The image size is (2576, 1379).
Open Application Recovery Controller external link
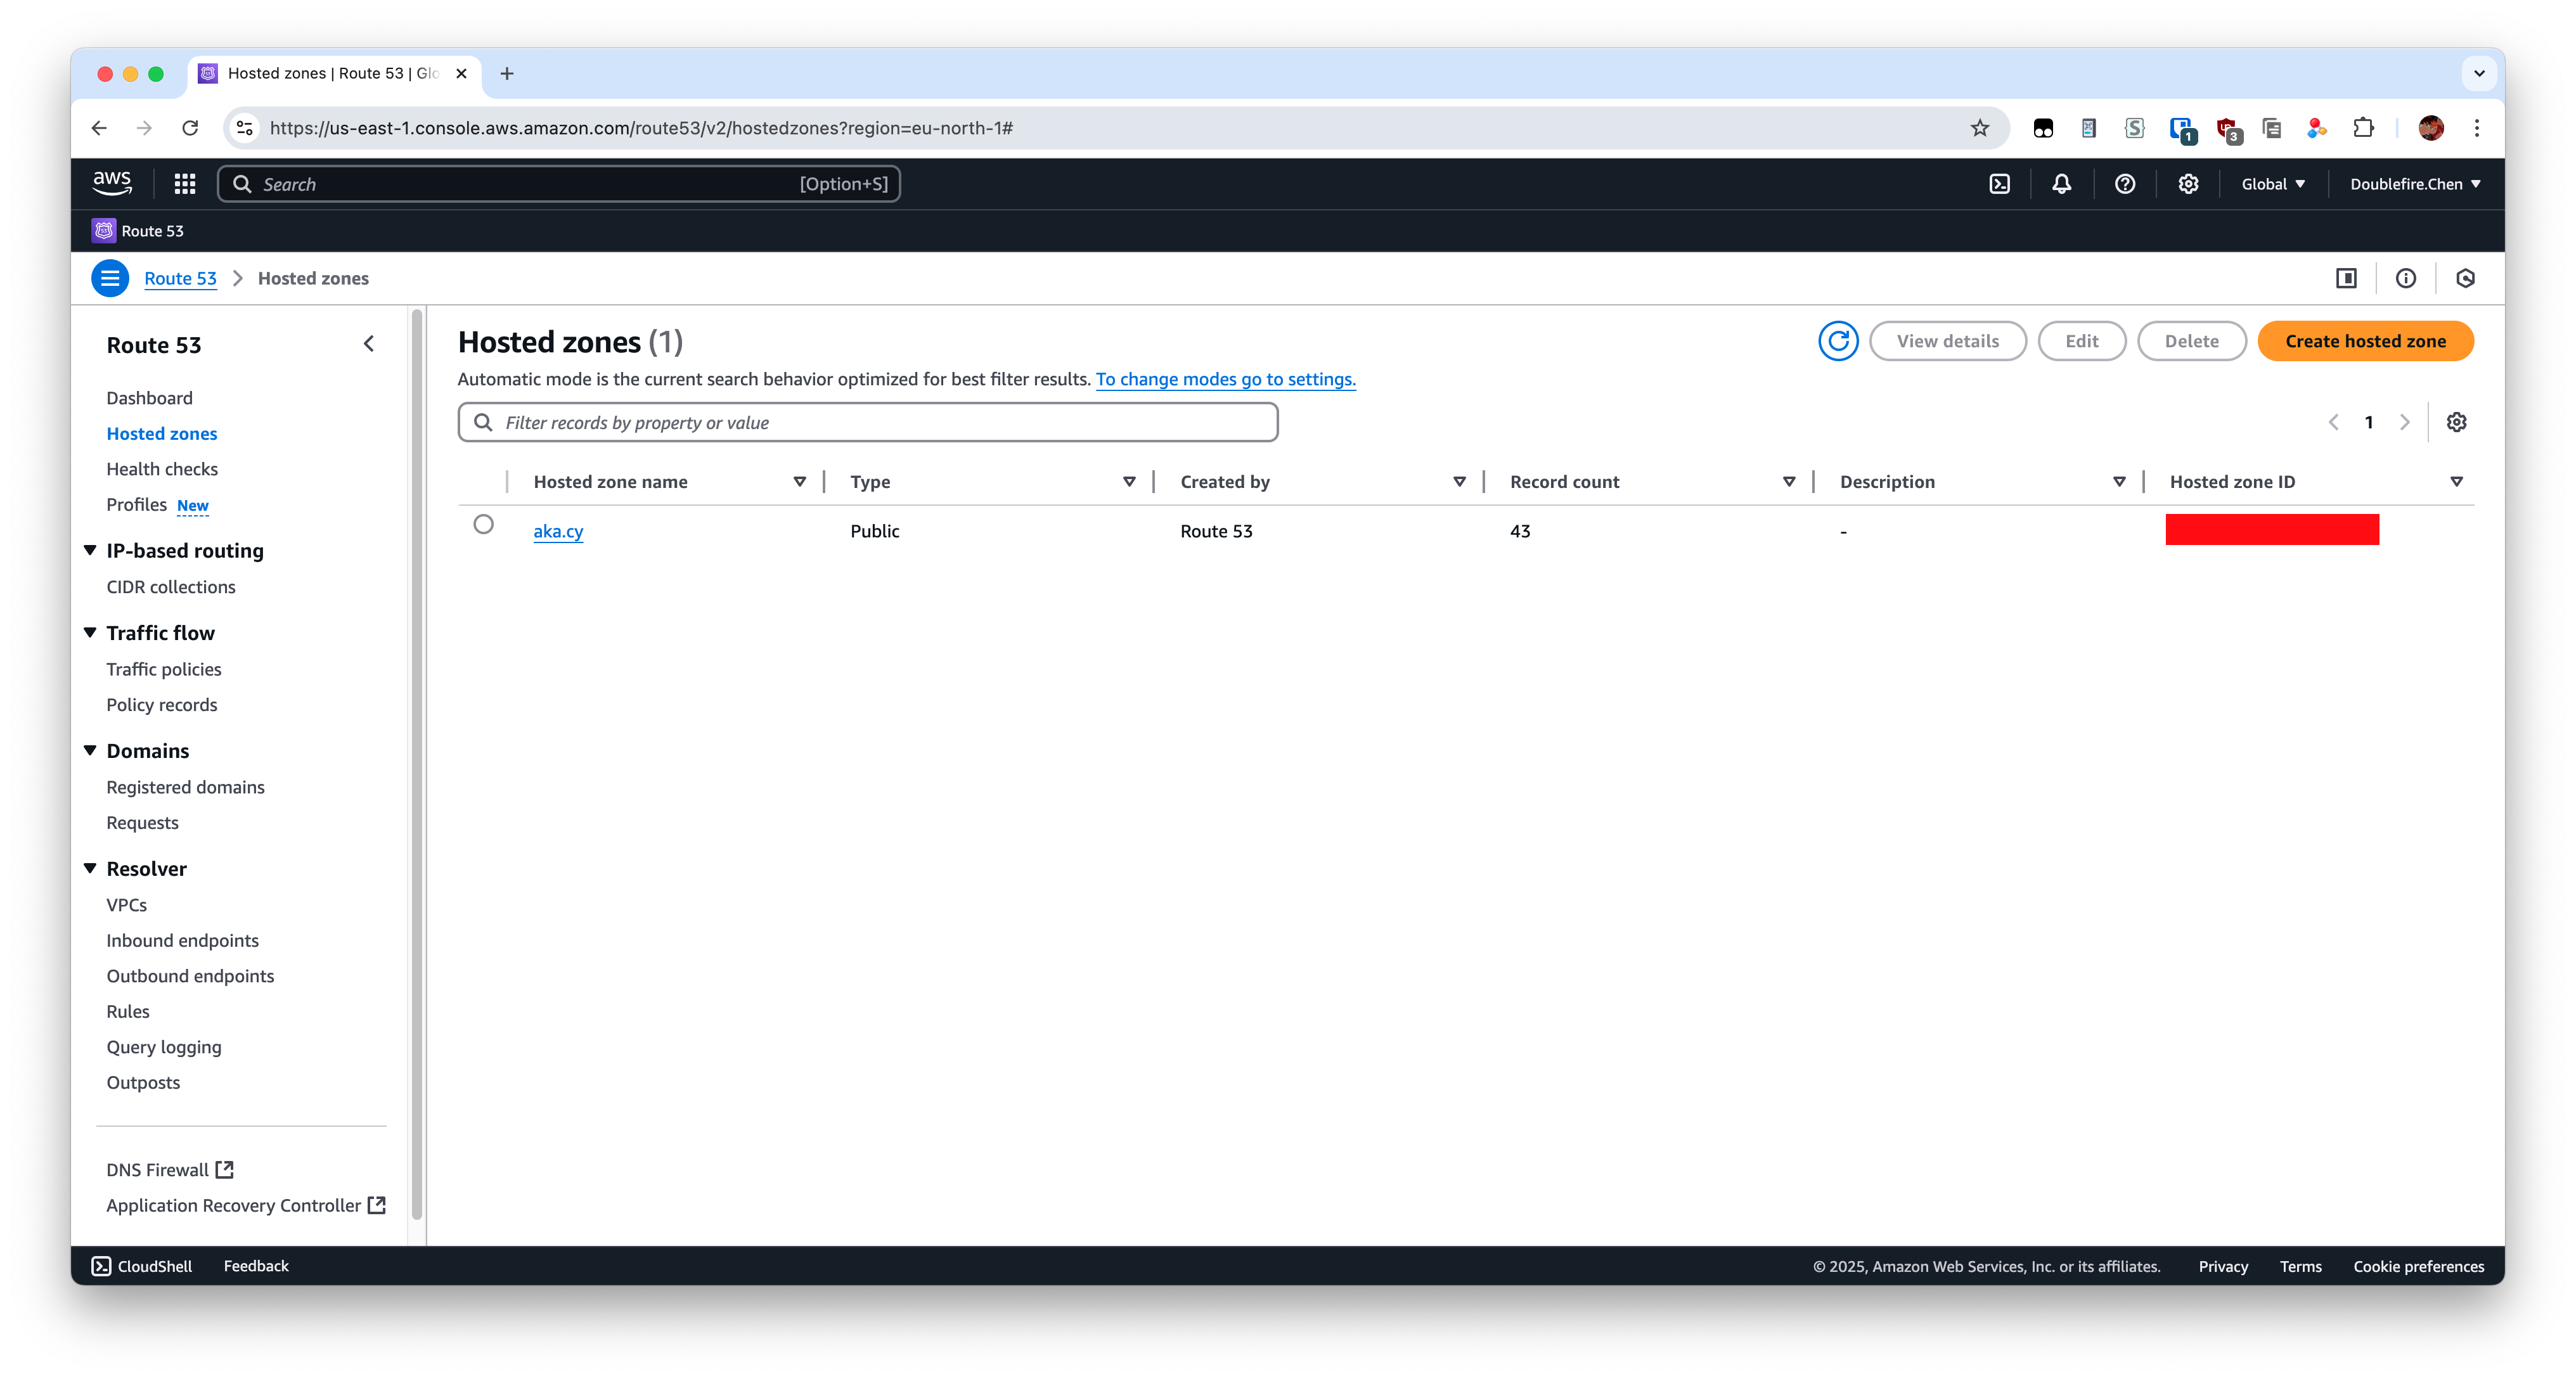[246, 1205]
